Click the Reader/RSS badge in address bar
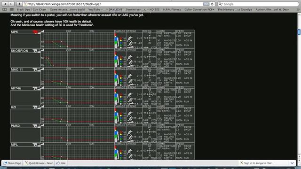Viewport: 301px width, 169px height. [x=206, y=4]
